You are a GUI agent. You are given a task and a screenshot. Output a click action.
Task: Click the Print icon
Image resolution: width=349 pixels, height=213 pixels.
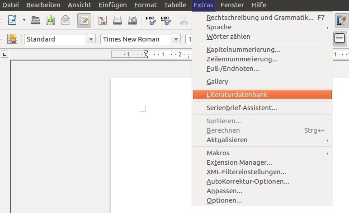118,20
